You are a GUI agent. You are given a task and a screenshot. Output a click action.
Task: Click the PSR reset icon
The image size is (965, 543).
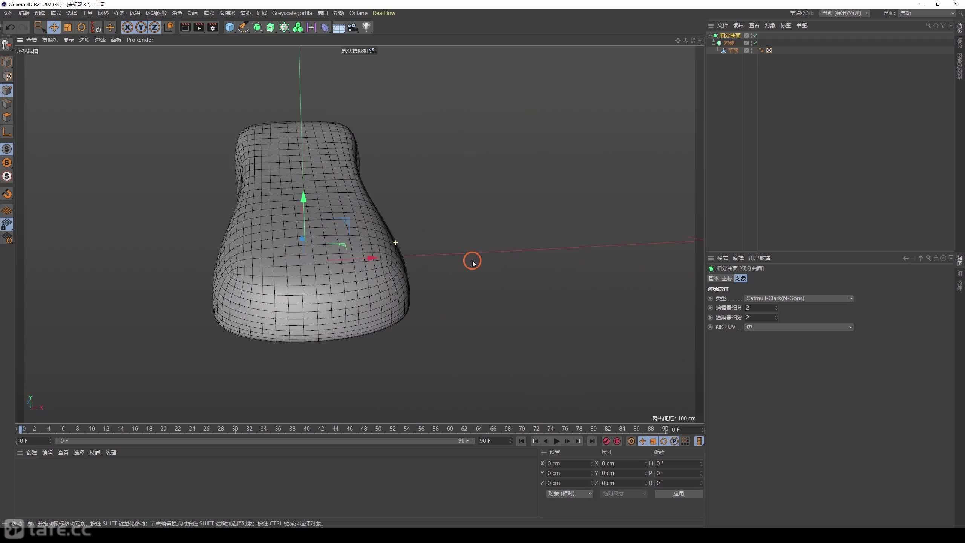96,27
